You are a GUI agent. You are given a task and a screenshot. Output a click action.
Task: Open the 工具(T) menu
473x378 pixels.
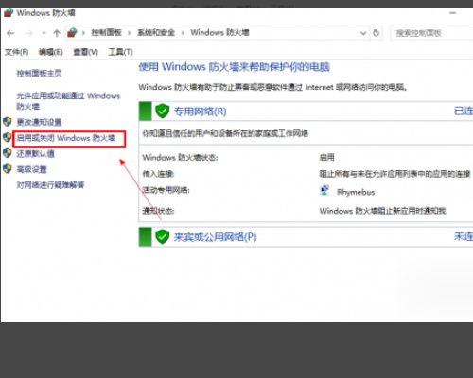pos(120,52)
